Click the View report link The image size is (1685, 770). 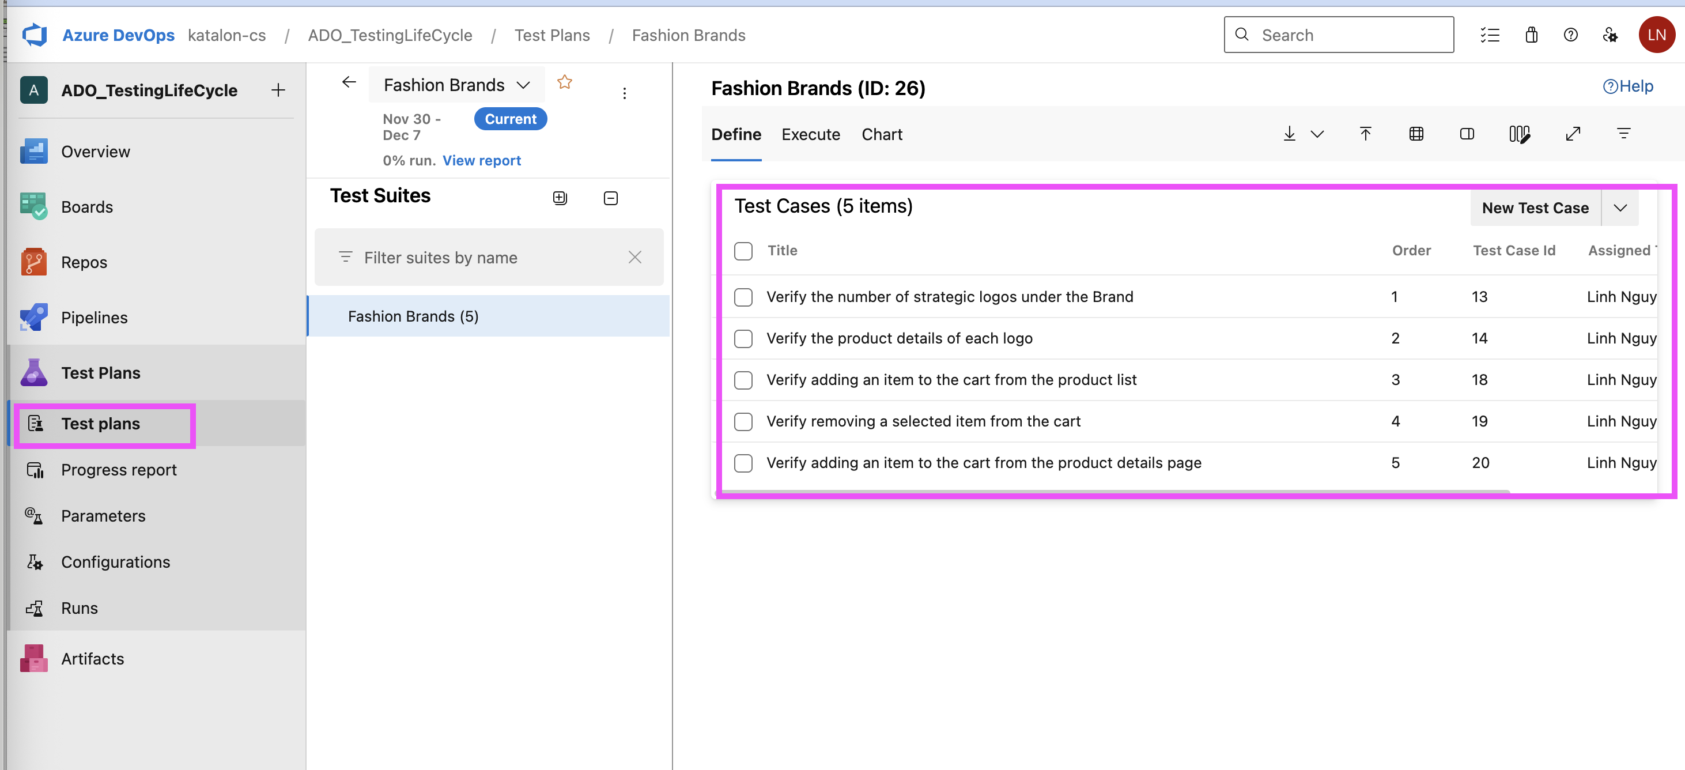tap(481, 160)
